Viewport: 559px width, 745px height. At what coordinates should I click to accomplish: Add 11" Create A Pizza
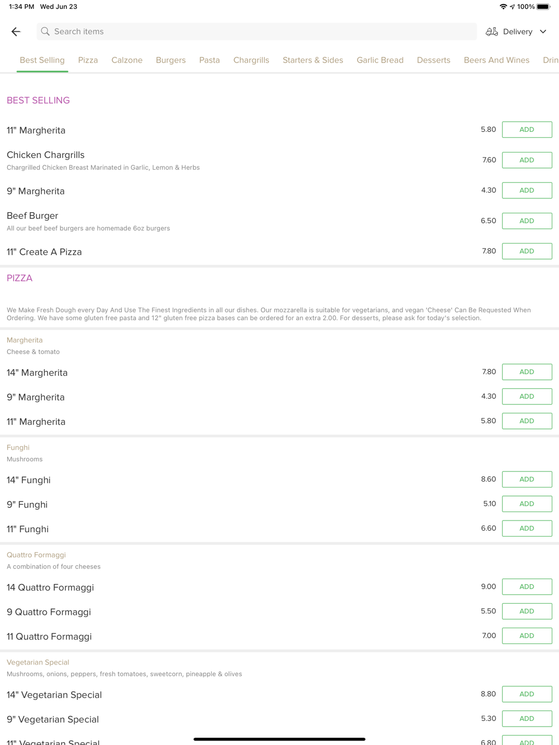527,251
